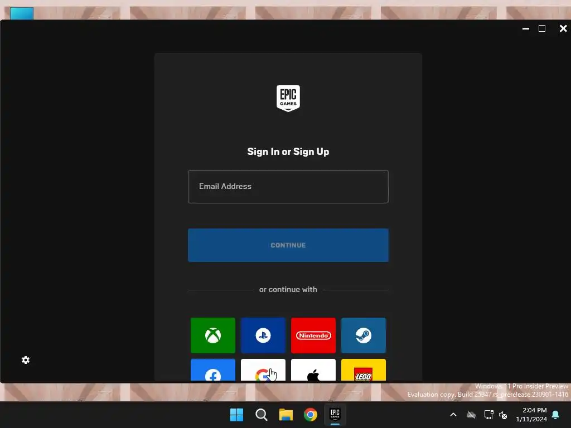571x428 pixels.
Task: Open File Explorer from taskbar
Action: click(x=286, y=415)
